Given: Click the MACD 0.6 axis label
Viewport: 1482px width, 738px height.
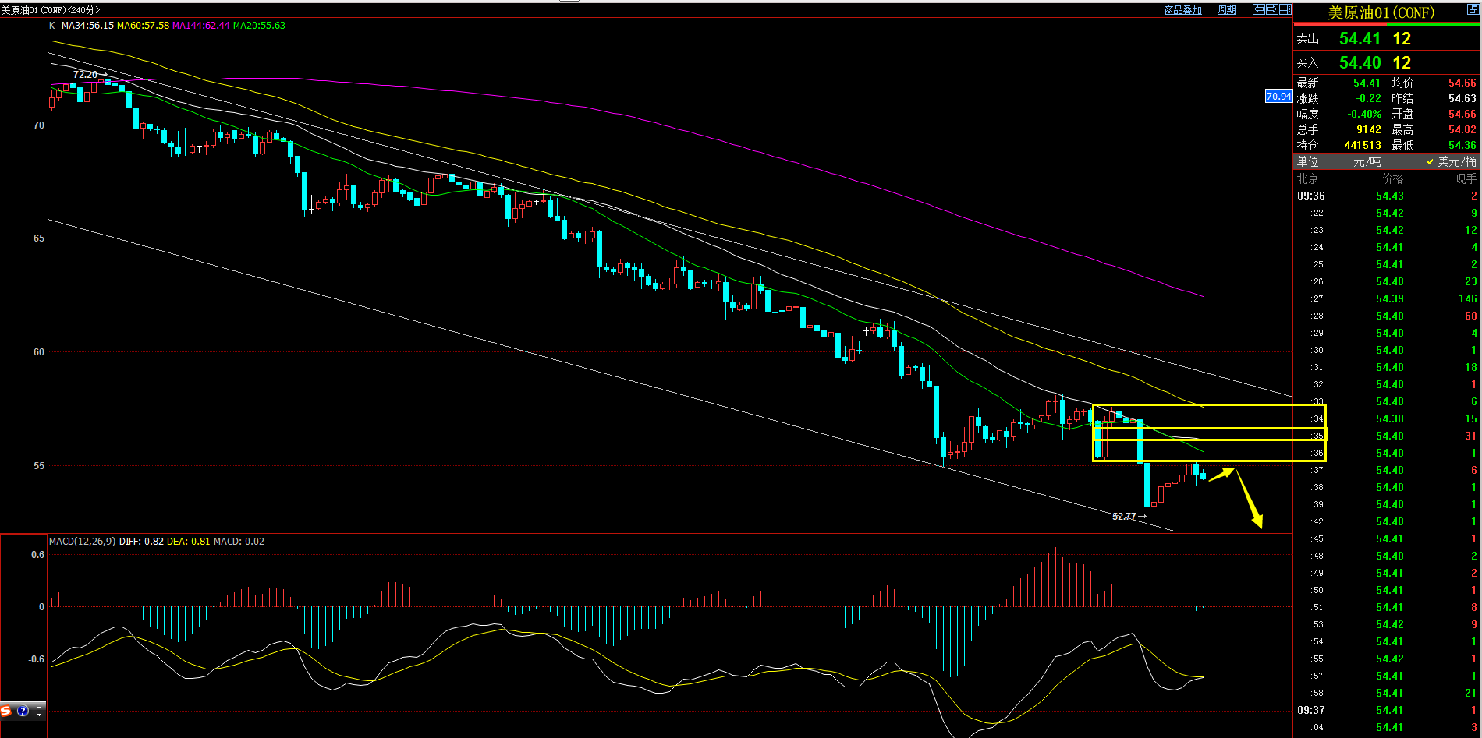Looking at the screenshot, I should (37, 556).
